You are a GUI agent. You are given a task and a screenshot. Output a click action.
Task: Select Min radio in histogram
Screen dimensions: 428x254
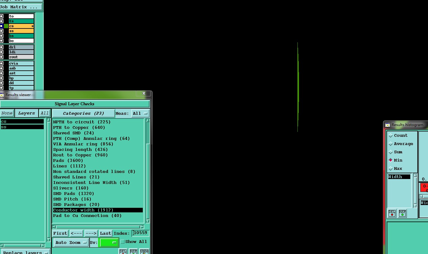(391, 160)
